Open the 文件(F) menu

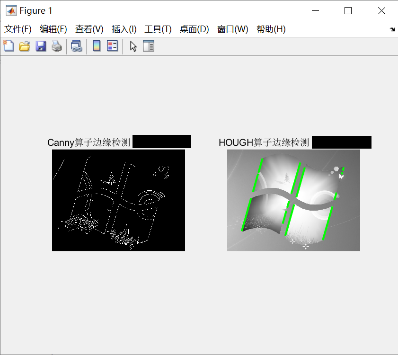tap(18, 29)
